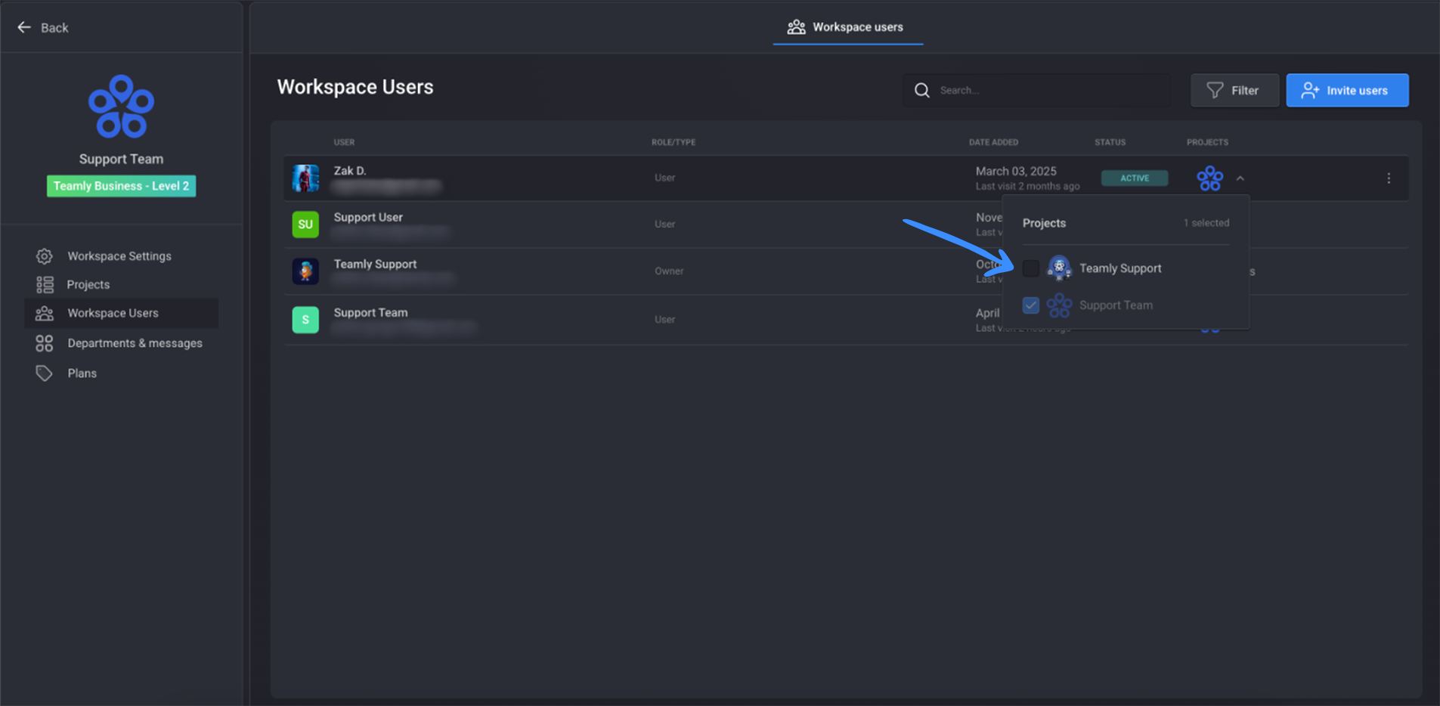
Task: Click the USER column header
Action: pos(344,142)
